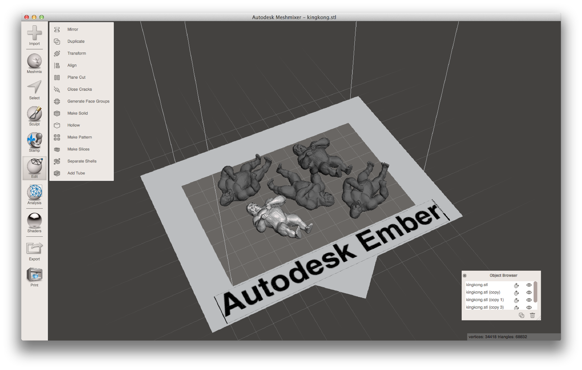Click the Add Tube icon
This screenshot has width=582, height=370.
coord(57,173)
